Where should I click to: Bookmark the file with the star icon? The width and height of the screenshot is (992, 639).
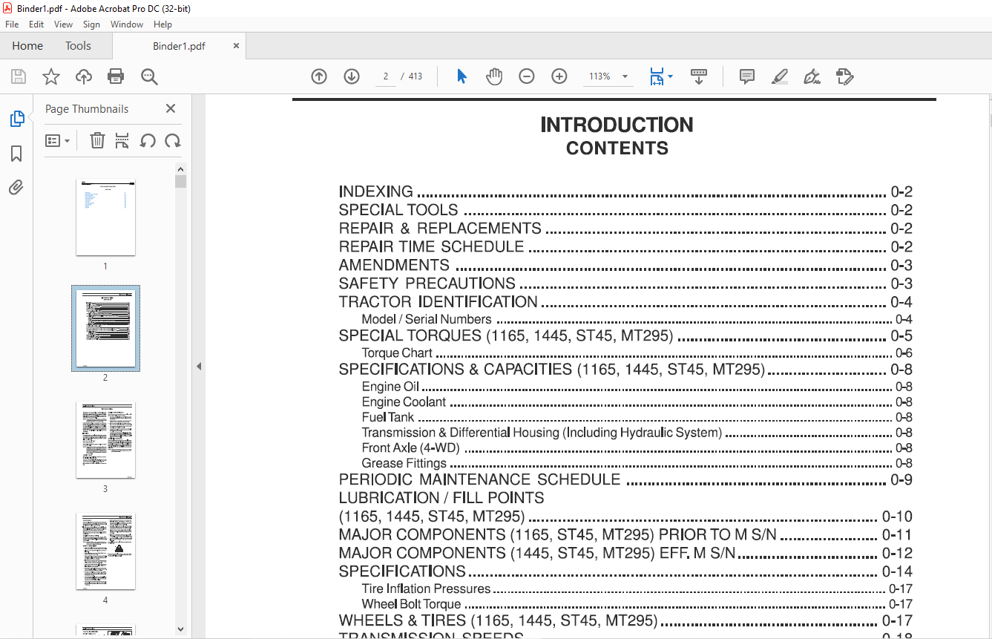tap(51, 76)
